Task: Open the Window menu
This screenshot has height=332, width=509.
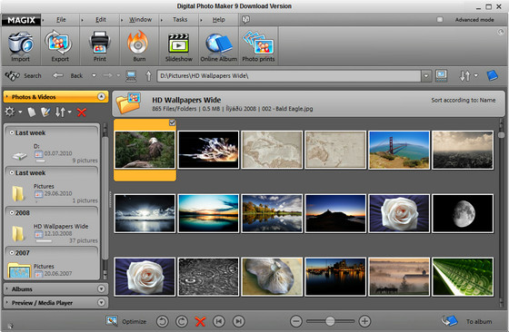Action: (140, 19)
